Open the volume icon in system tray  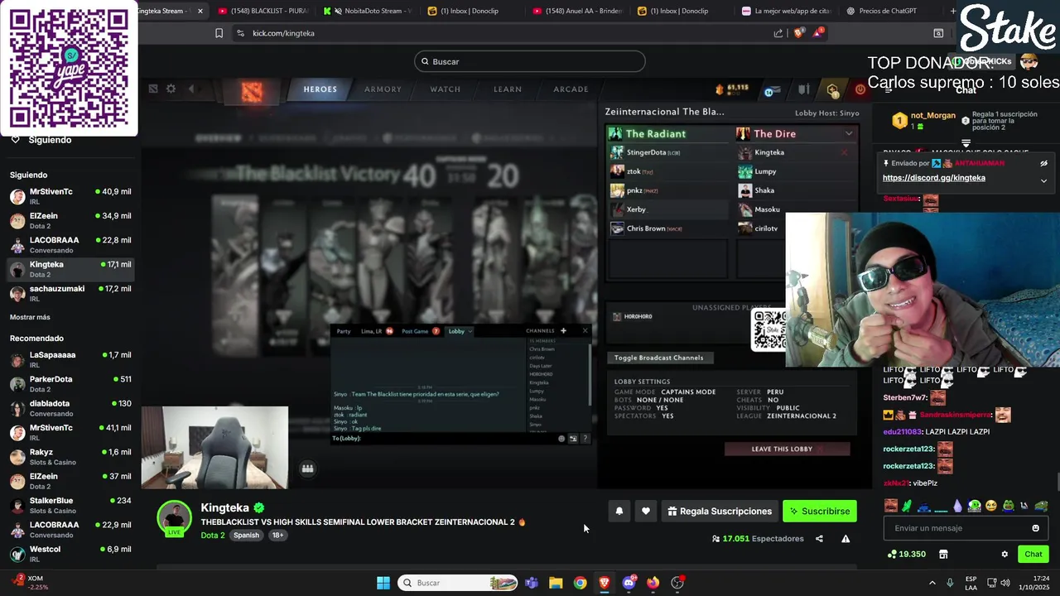1006,583
